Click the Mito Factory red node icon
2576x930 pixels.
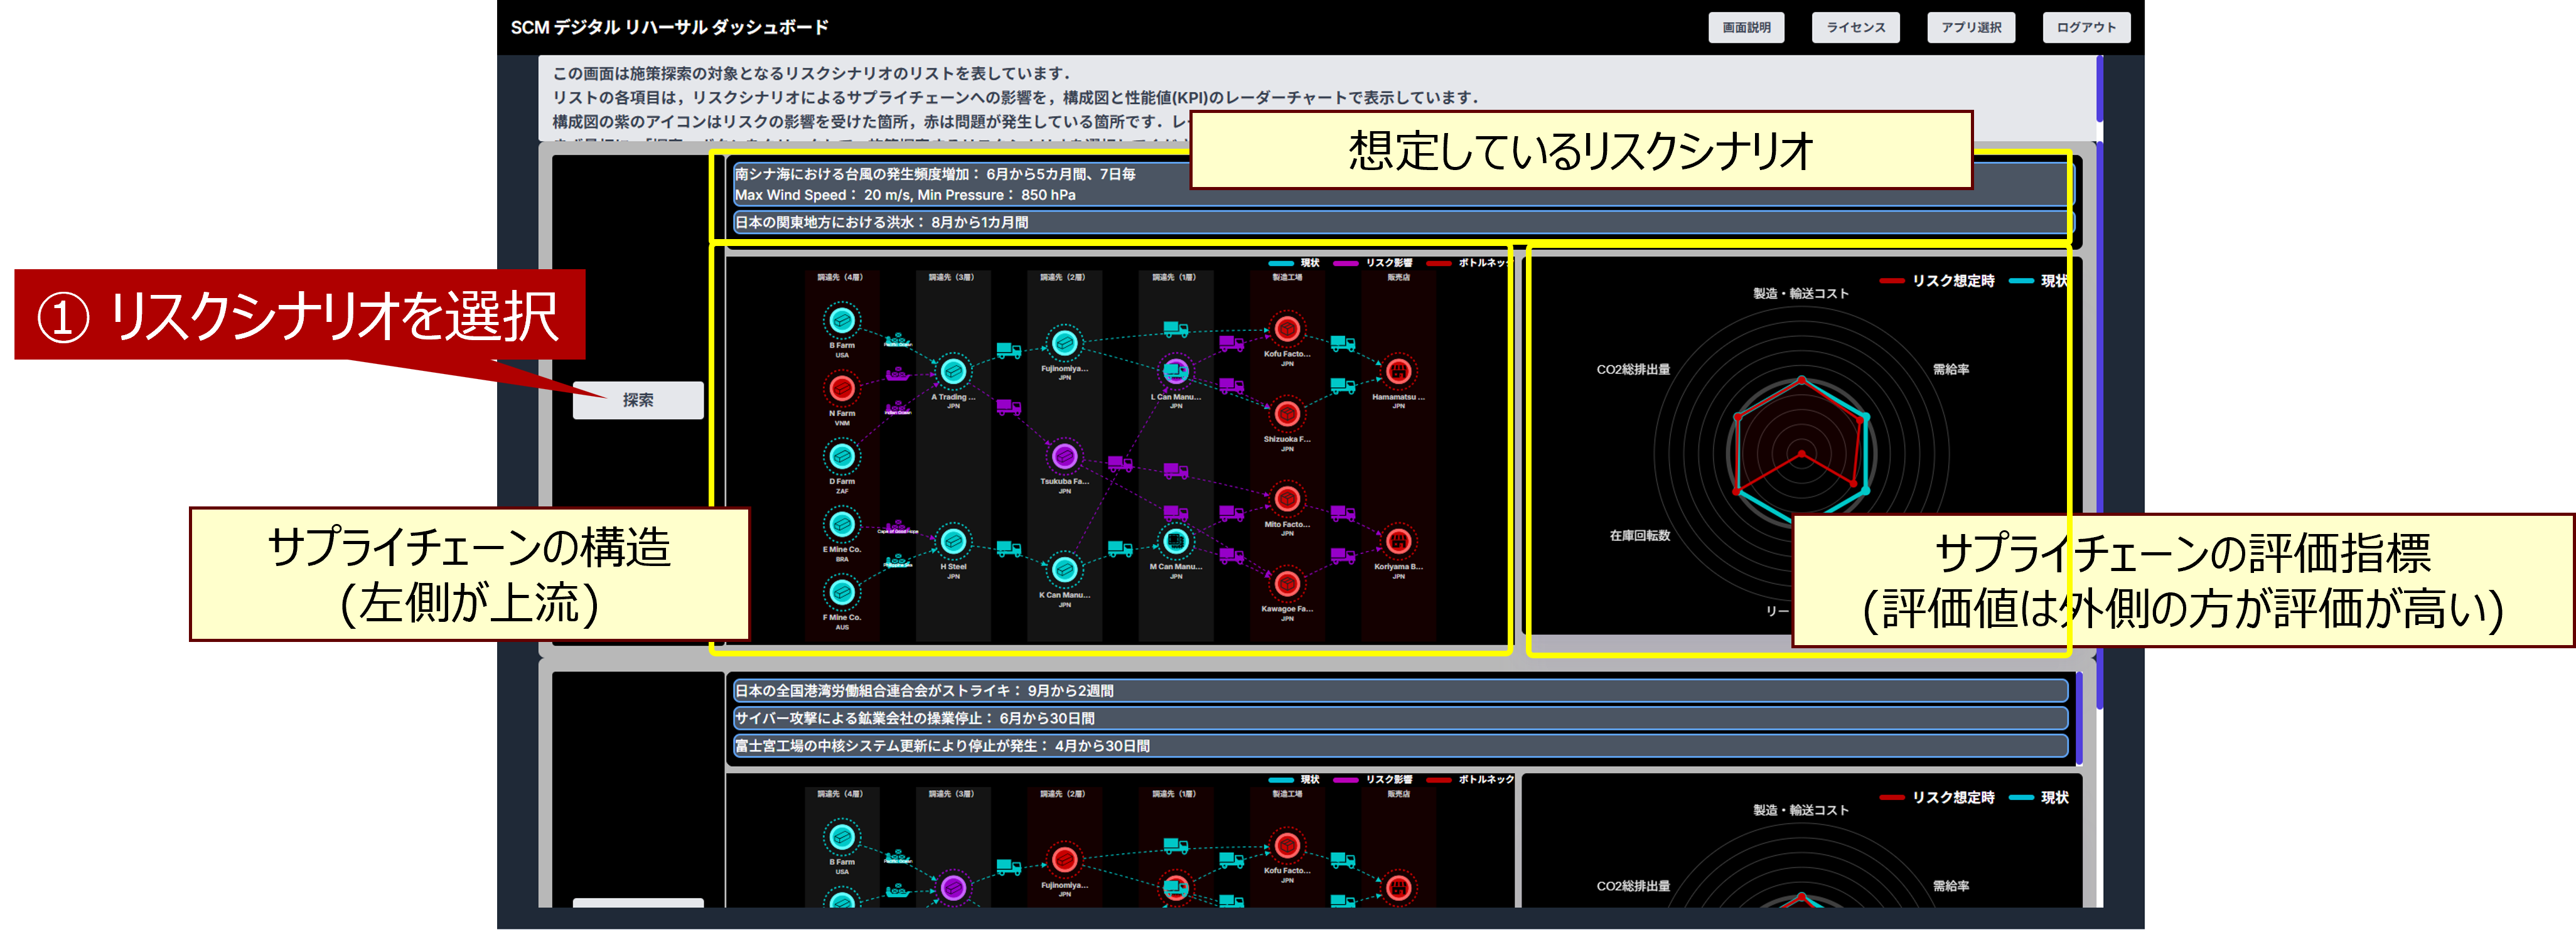(x=1287, y=499)
